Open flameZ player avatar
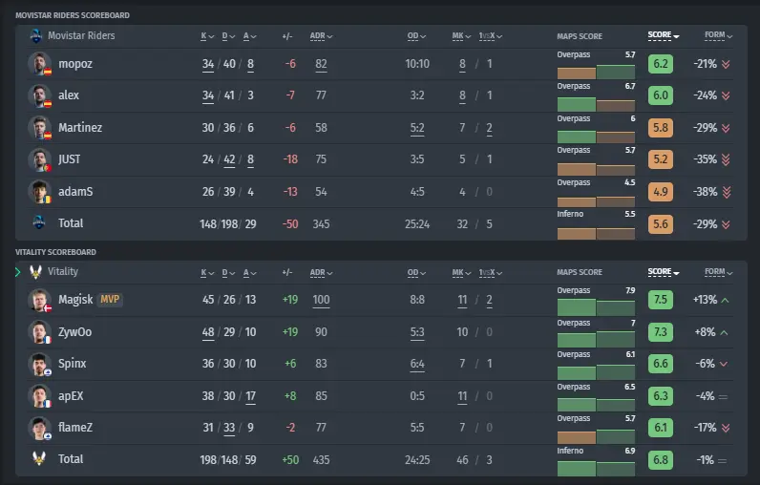Viewport: 760px width, 485px height. coord(39,428)
